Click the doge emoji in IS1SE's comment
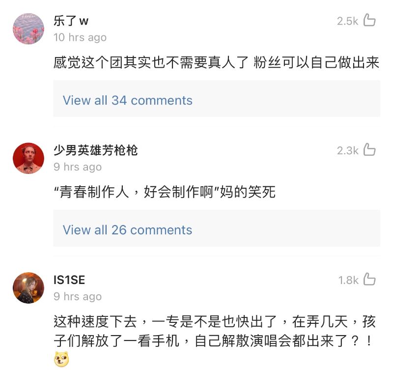The height and width of the screenshot is (370, 393). [61, 360]
